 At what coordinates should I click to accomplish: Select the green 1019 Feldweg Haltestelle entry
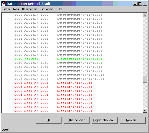tap(58, 59)
